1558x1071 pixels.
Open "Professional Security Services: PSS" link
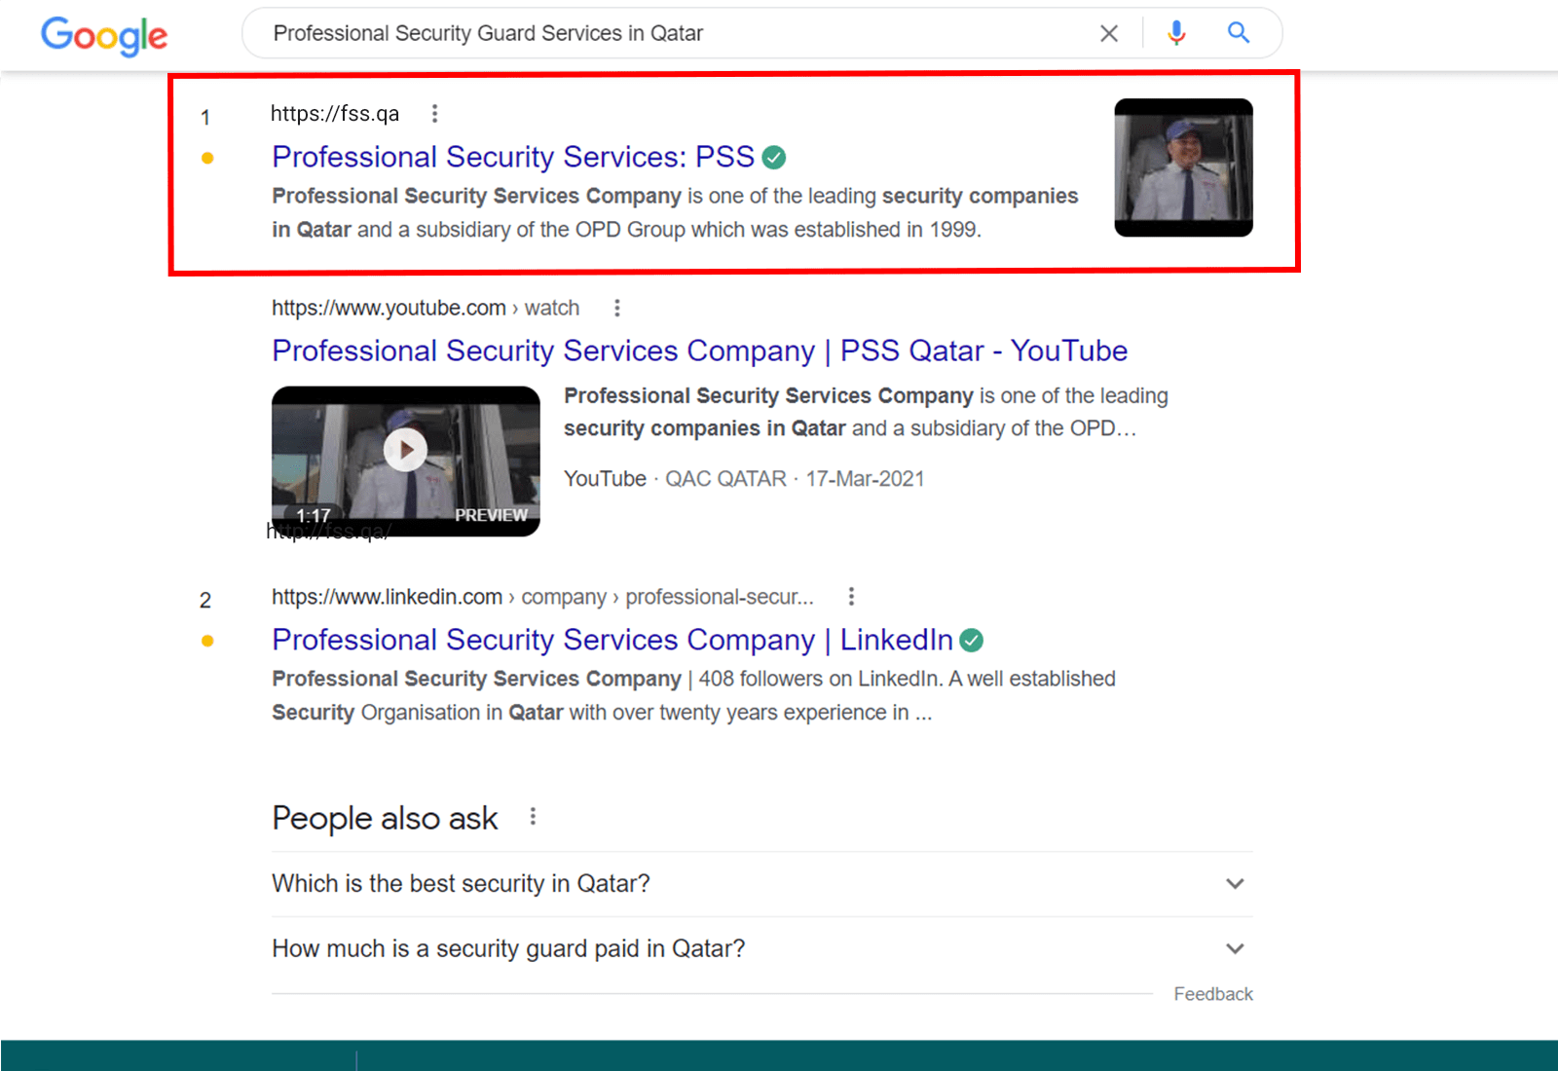513,157
